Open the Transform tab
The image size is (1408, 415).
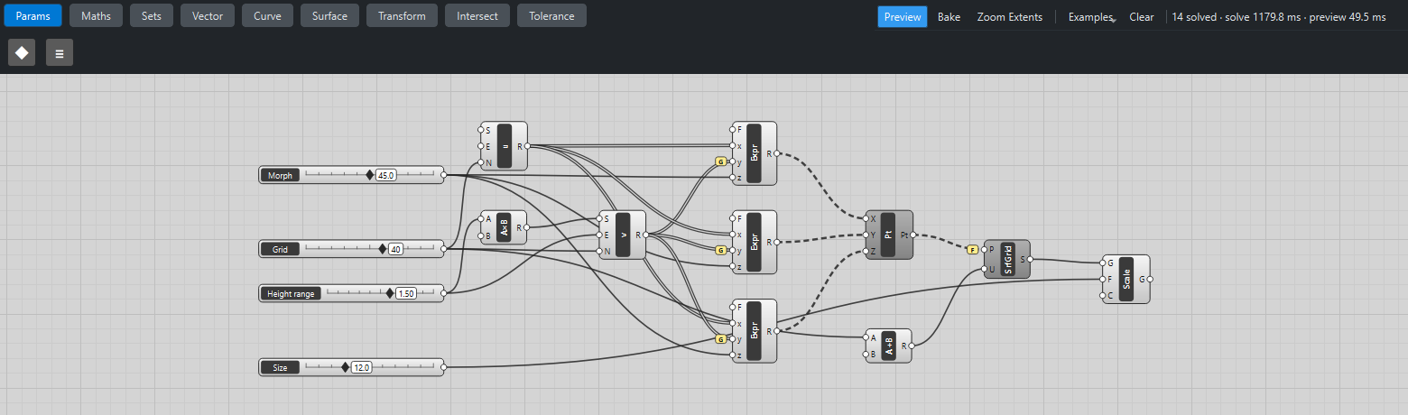click(x=402, y=15)
